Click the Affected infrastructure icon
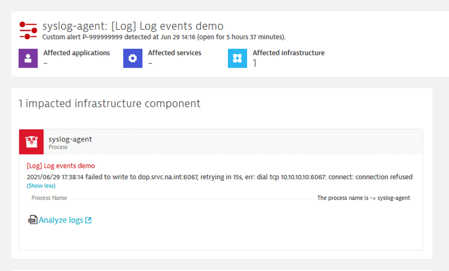 click(x=237, y=58)
